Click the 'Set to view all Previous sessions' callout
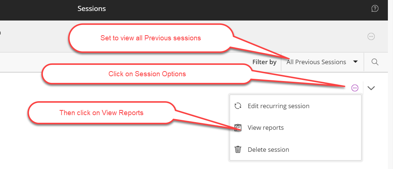Screen dimensions: 393x169 [x=151, y=38]
